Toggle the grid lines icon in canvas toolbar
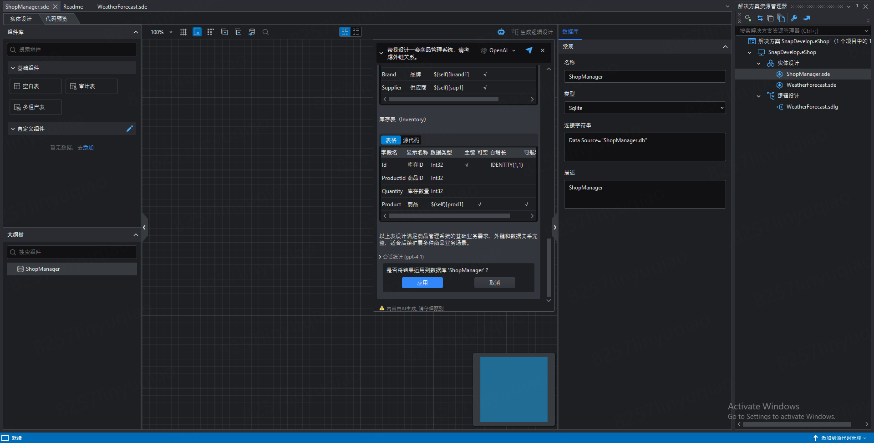The image size is (874, 443). [x=183, y=32]
